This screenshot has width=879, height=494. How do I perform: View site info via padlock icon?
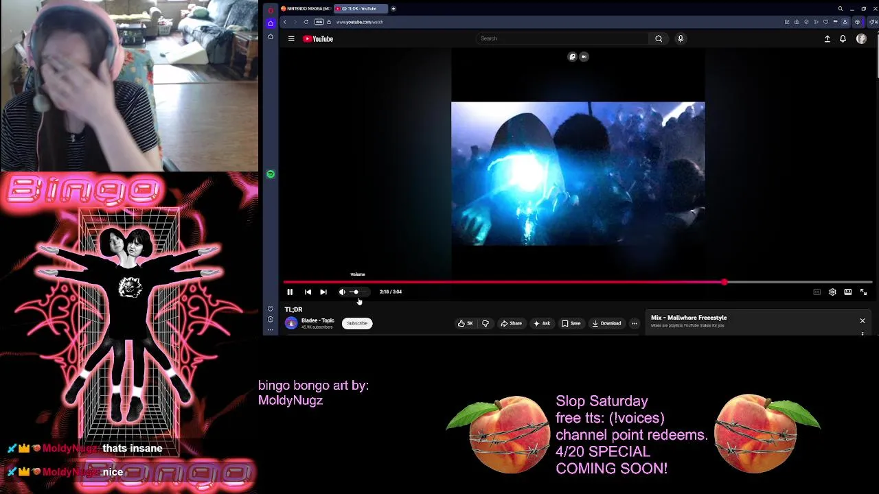[330, 22]
